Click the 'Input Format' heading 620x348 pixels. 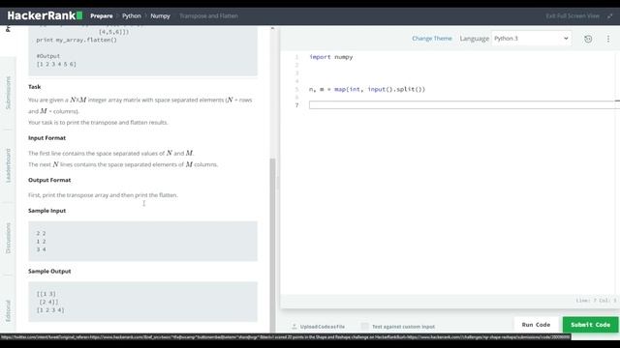pos(47,137)
